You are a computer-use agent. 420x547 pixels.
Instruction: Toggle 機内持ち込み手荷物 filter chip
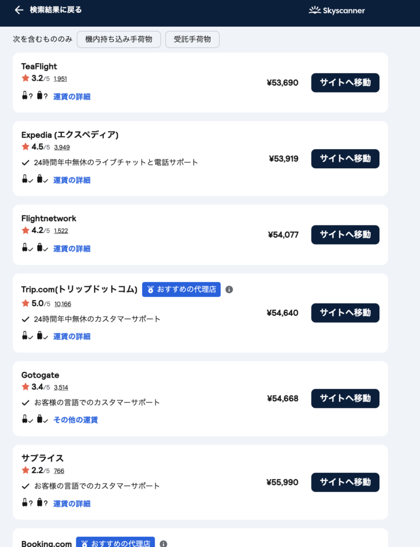click(x=119, y=40)
